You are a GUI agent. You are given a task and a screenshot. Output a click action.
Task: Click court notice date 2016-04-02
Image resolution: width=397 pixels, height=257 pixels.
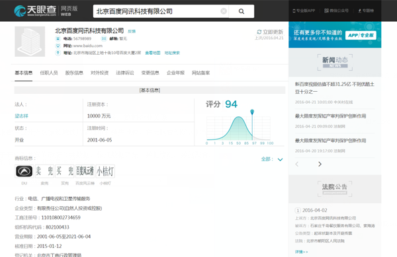tap(315, 210)
